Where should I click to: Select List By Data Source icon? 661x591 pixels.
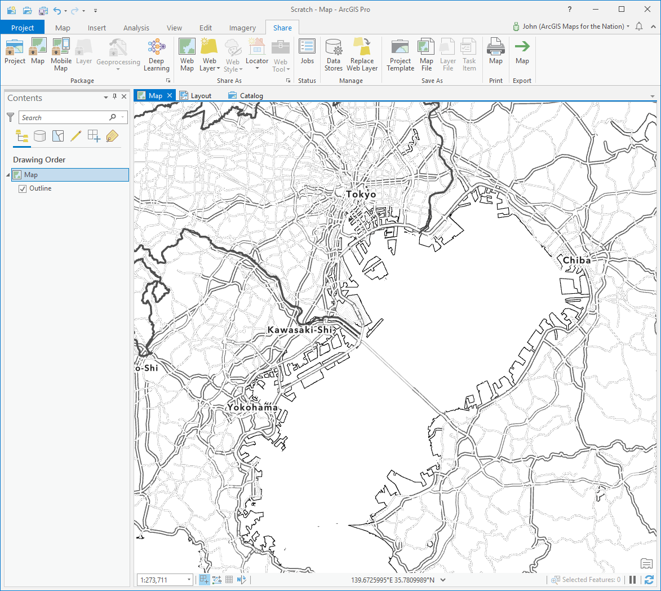(x=39, y=136)
